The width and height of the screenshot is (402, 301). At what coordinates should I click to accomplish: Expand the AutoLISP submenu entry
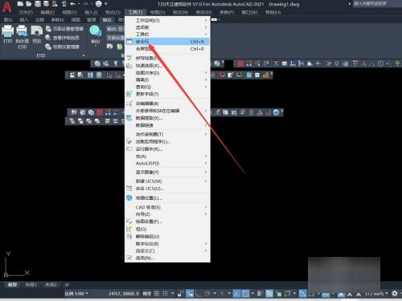coord(167,163)
